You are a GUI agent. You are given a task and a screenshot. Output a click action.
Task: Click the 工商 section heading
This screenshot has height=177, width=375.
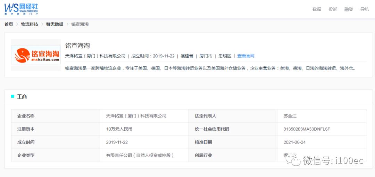[22, 97]
